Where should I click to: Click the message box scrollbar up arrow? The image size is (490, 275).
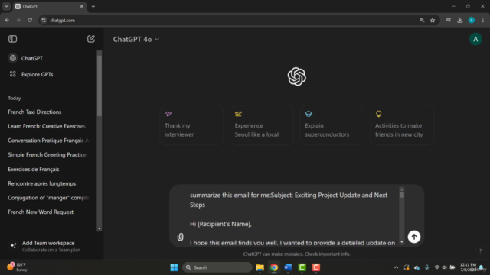click(x=402, y=189)
